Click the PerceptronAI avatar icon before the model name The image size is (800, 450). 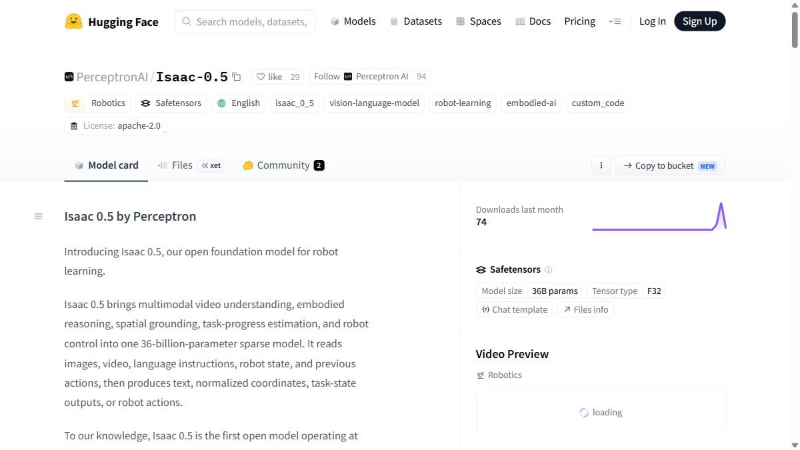(x=69, y=77)
